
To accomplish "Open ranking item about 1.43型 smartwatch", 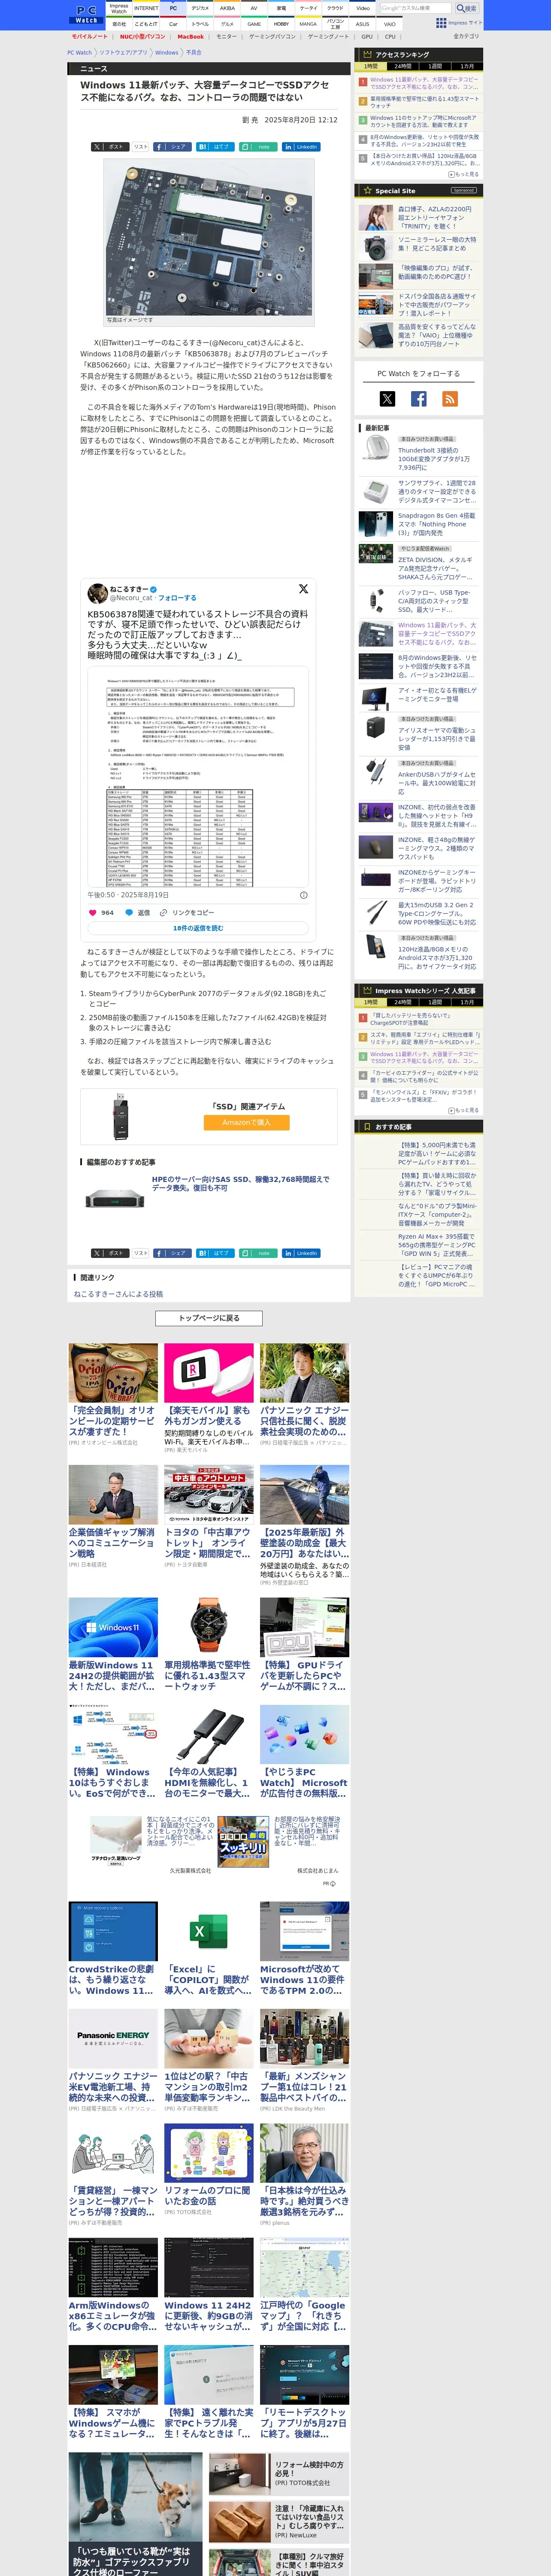I will (424, 102).
